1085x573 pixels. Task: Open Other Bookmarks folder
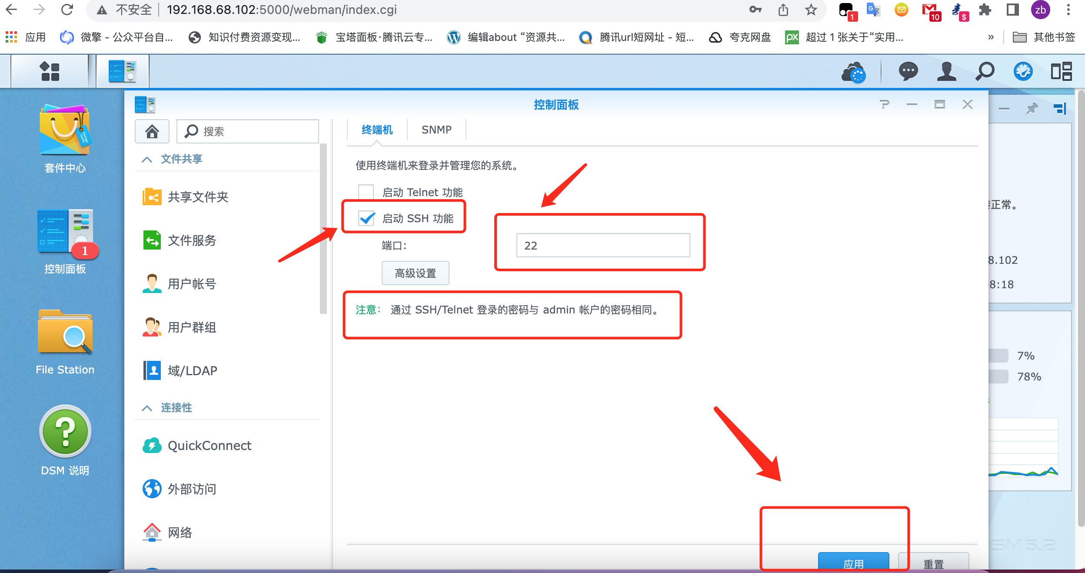pyautogui.click(x=1044, y=37)
